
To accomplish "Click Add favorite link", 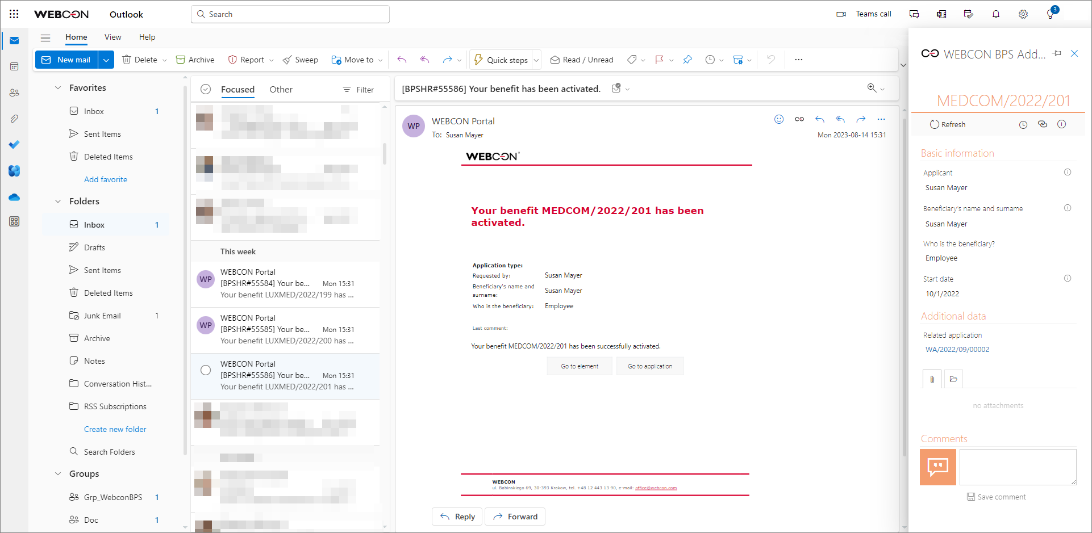I will coord(106,179).
